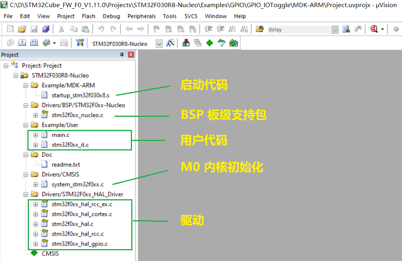Click the Redo arrow icon
This screenshot has height=261, width=402.
tap(113, 29)
